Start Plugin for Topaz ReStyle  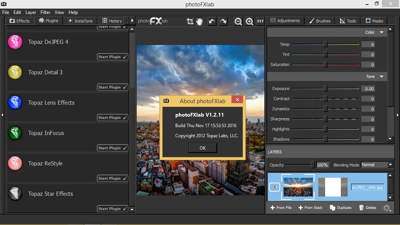pos(112,178)
